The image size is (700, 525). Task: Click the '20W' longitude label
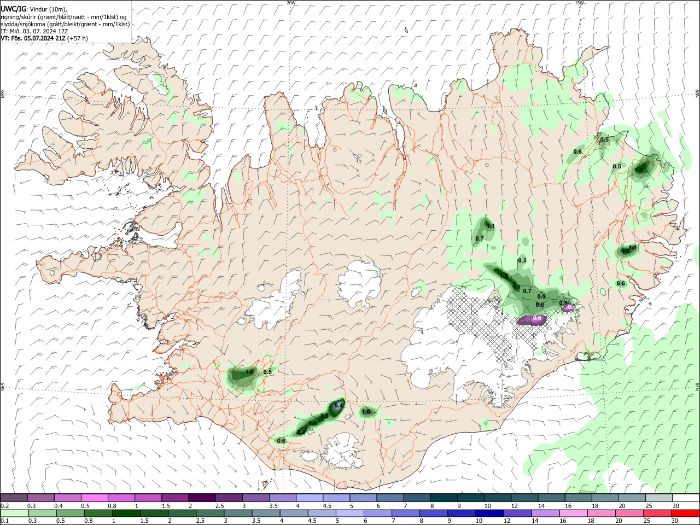[x=291, y=3]
